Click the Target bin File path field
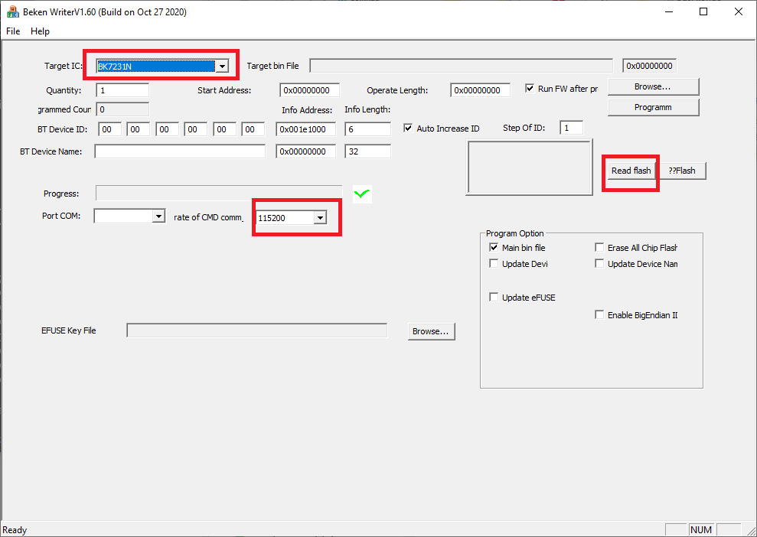The width and height of the screenshot is (757, 537). pos(461,66)
